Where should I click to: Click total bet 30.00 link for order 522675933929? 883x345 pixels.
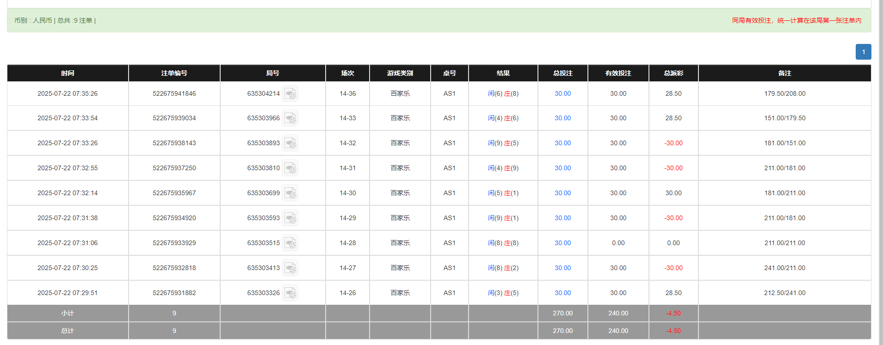(562, 243)
